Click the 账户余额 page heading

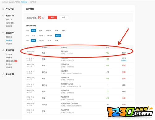(30, 9)
